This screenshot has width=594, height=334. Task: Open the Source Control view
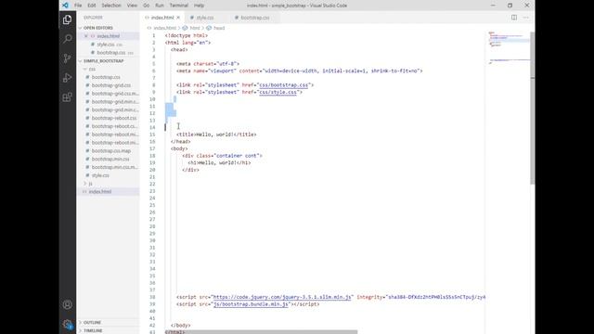[68, 58]
